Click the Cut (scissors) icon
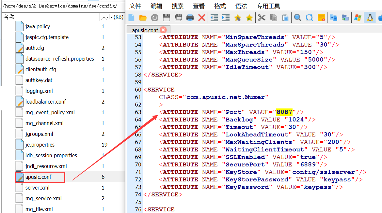This screenshot has height=213, width=382. 262,18
